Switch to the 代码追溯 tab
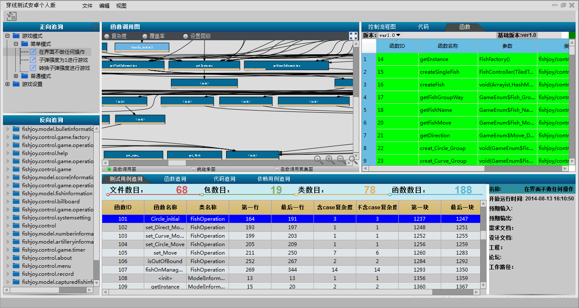The height and width of the screenshot is (308, 579). tap(224, 179)
